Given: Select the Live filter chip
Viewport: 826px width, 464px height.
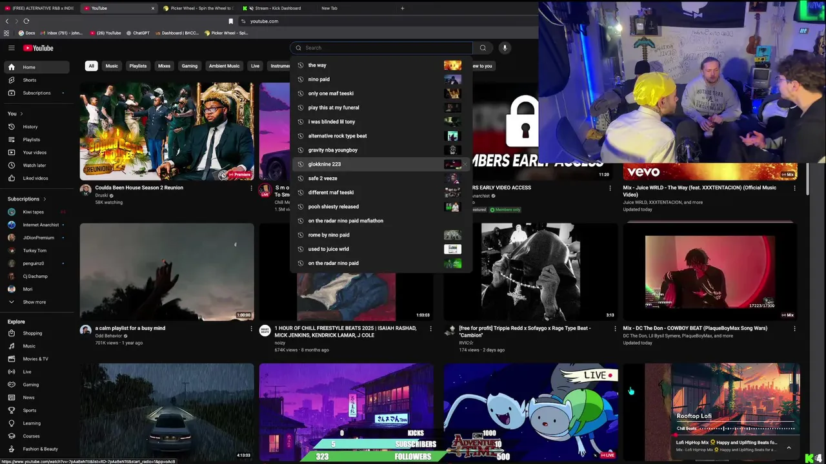Looking at the screenshot, I should [255, 66].
